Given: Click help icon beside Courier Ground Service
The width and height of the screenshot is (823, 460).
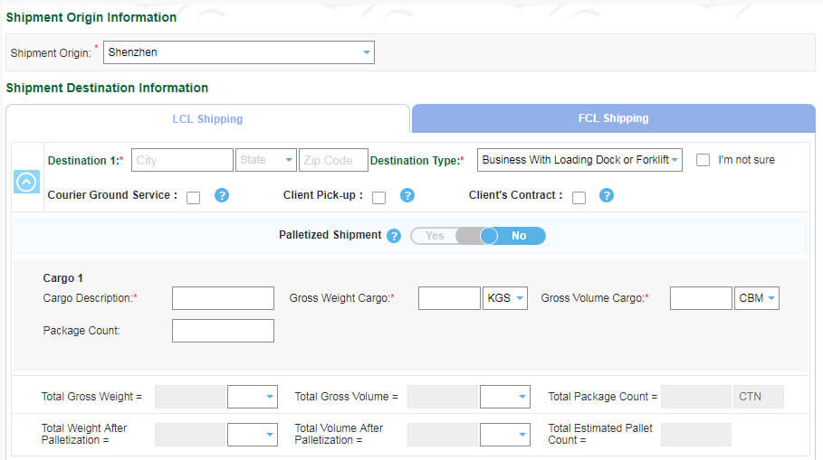Looking at the screenshot, I should [x=222, y=196].
